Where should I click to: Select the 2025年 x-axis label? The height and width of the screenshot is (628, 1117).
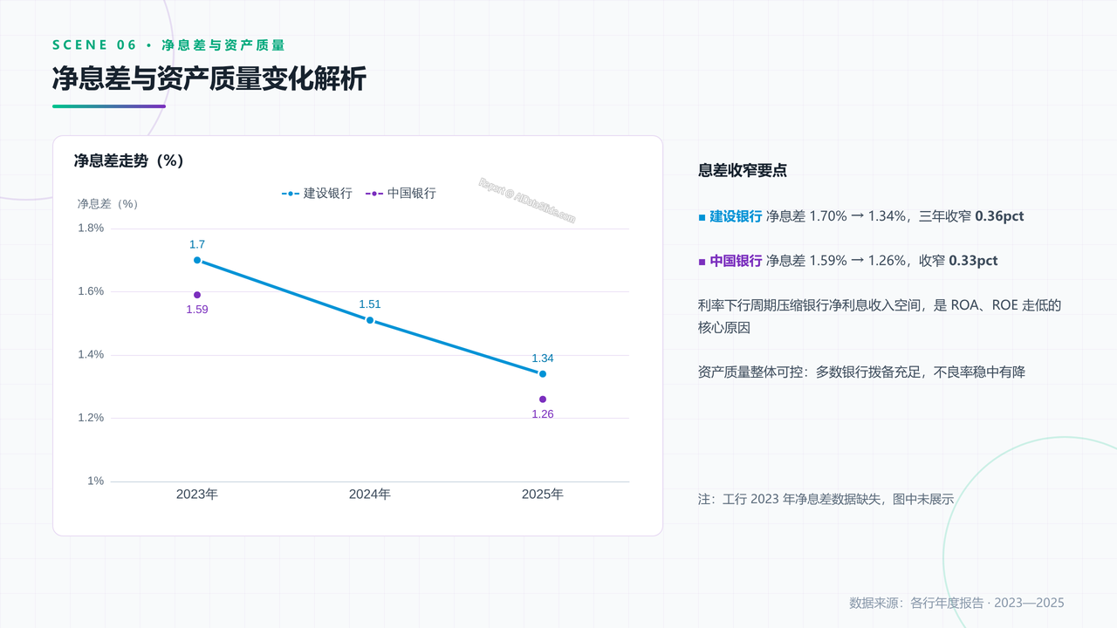[543, 494]
